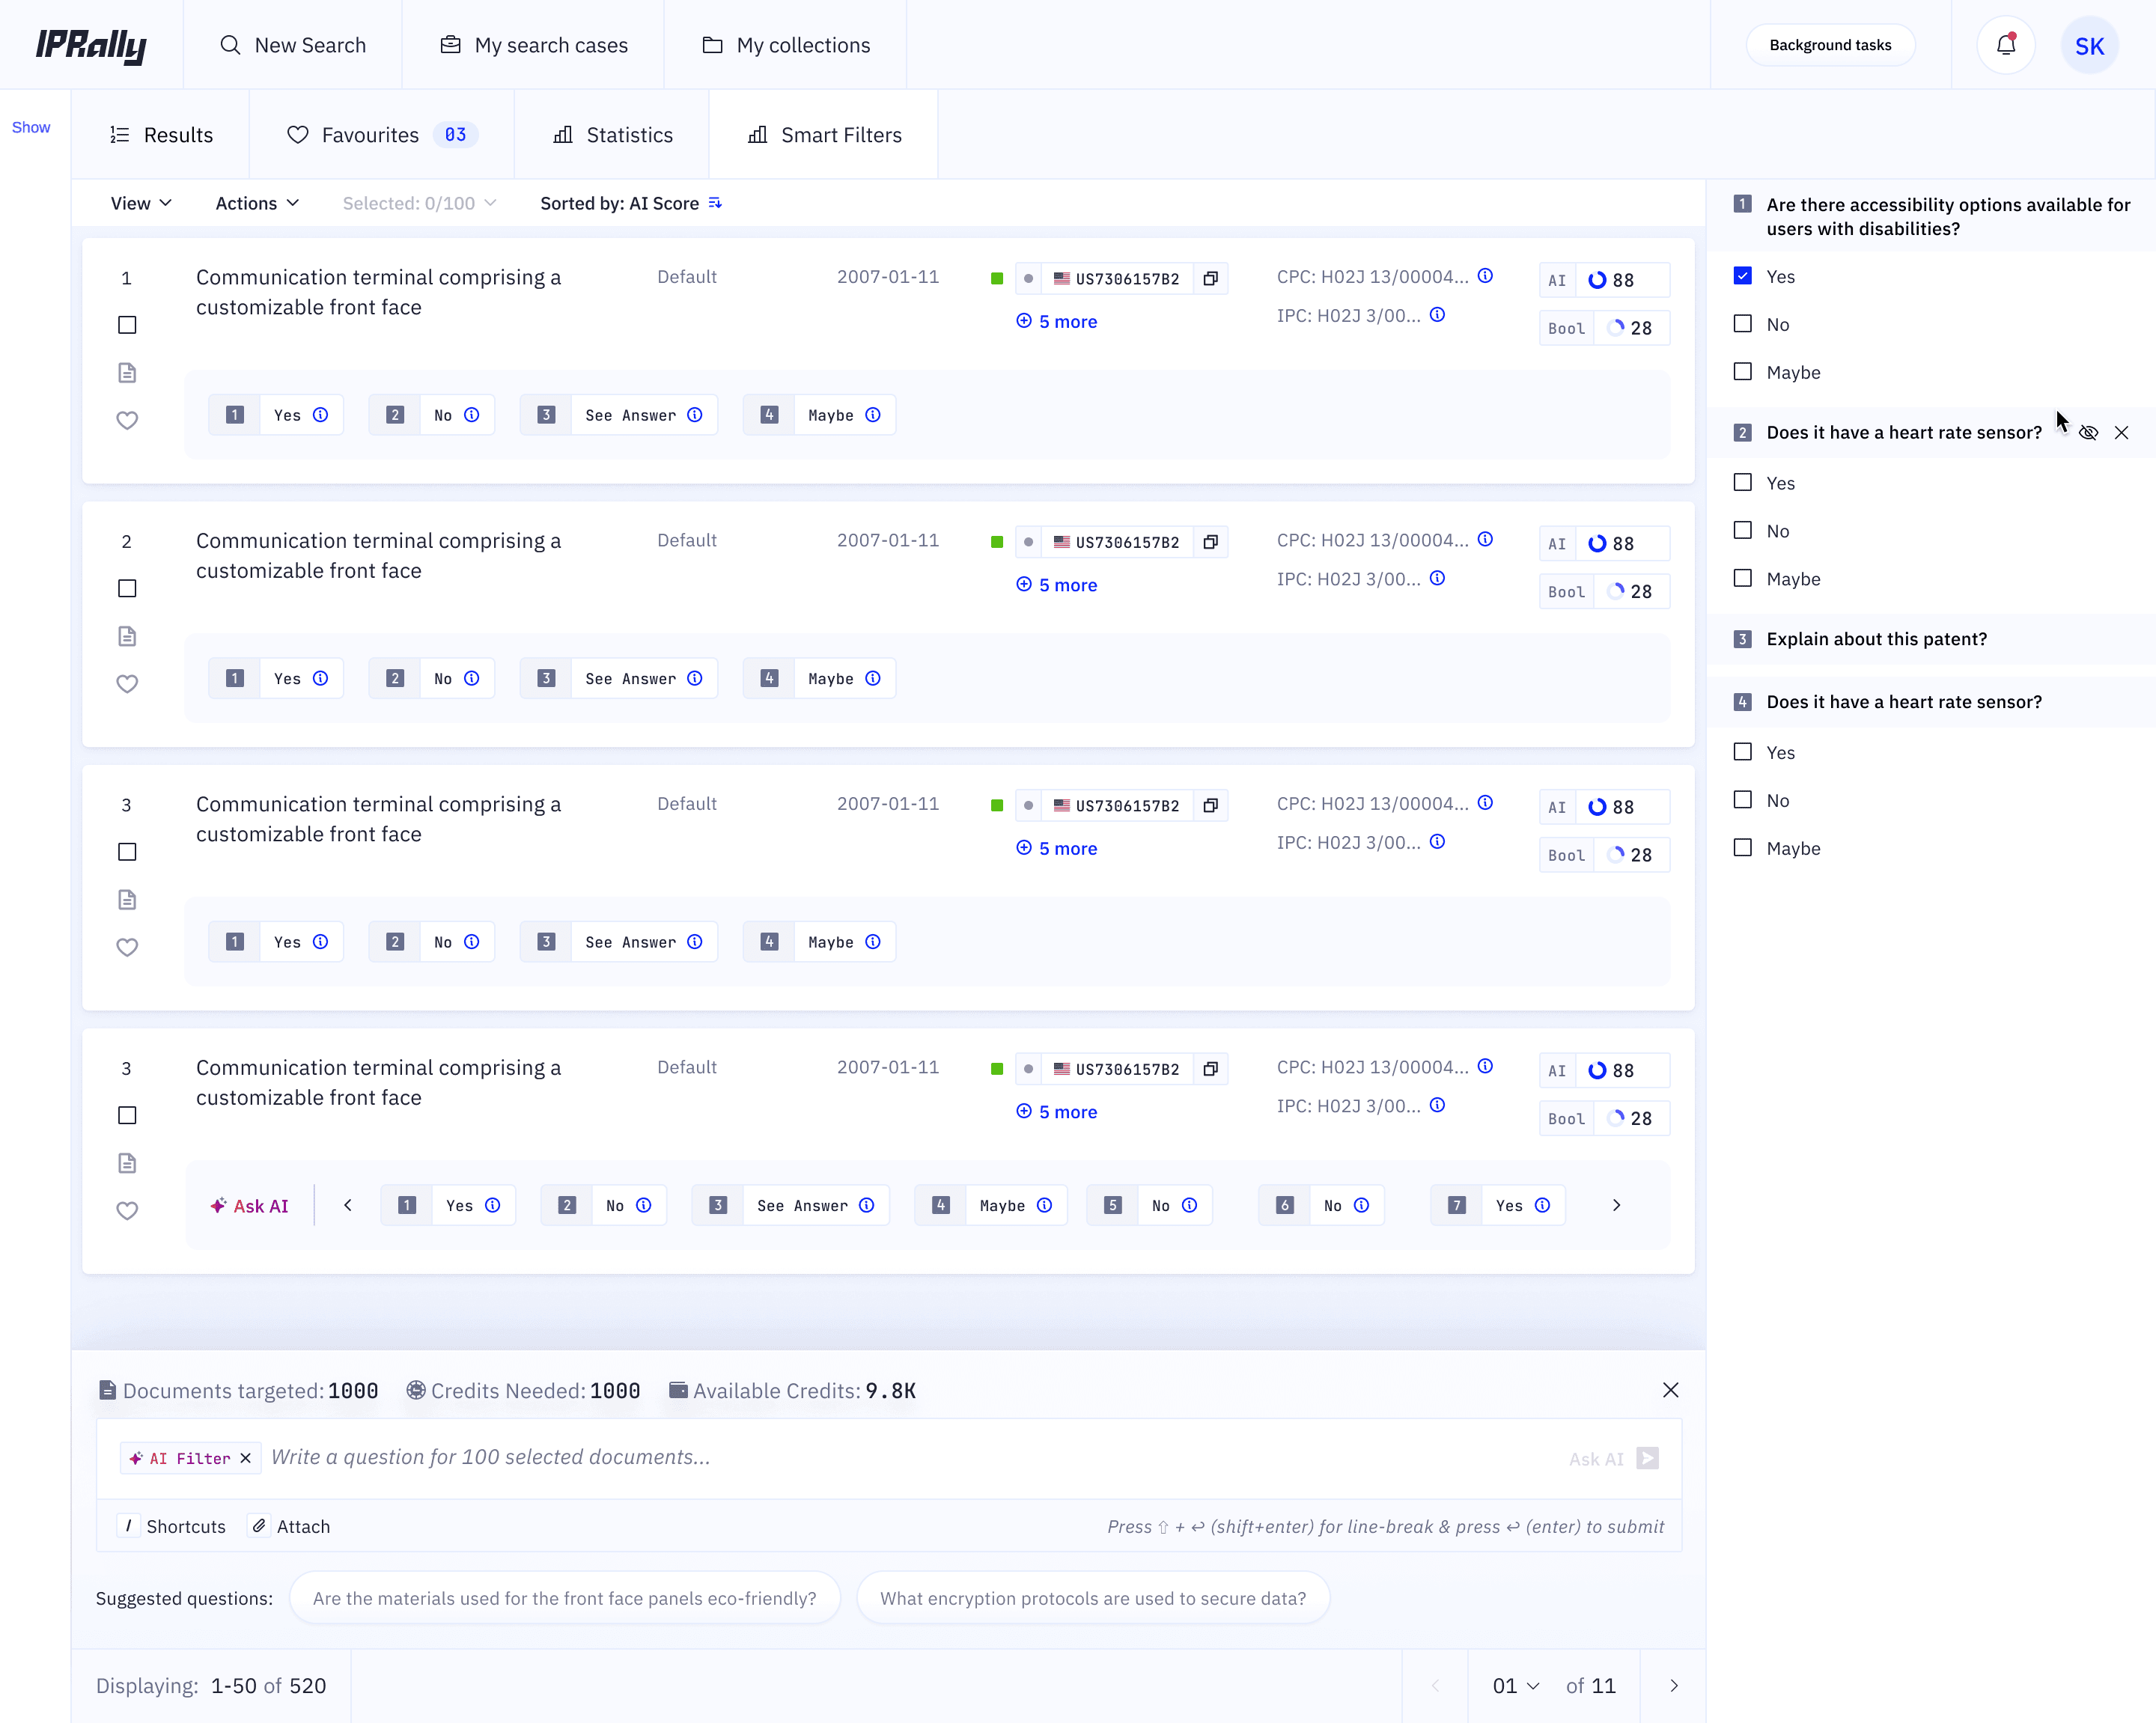The height and width of the screenshot is (1723, 2156).
Task: Hide the heart rate sensor question filter
Action: tap(2088, 433)
